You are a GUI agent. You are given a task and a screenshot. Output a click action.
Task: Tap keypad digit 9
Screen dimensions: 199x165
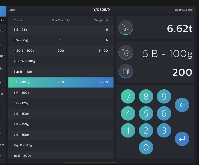coord(164,96)
